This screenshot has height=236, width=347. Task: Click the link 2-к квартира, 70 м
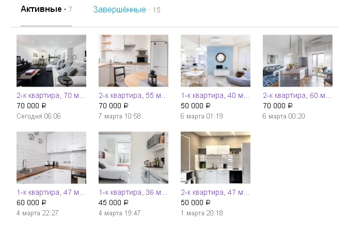click(x=51, y=95)
